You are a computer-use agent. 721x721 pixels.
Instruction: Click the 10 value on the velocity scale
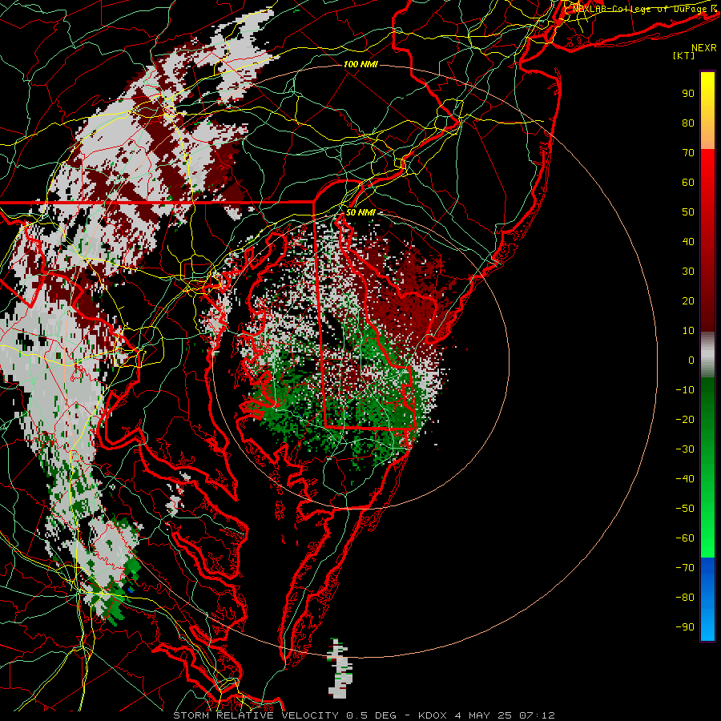click(688, 331)
